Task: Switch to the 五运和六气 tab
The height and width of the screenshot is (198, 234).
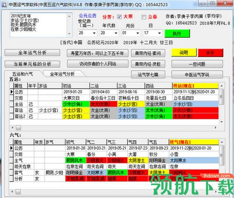Action: pyautogui.click(x=22, y=74)
